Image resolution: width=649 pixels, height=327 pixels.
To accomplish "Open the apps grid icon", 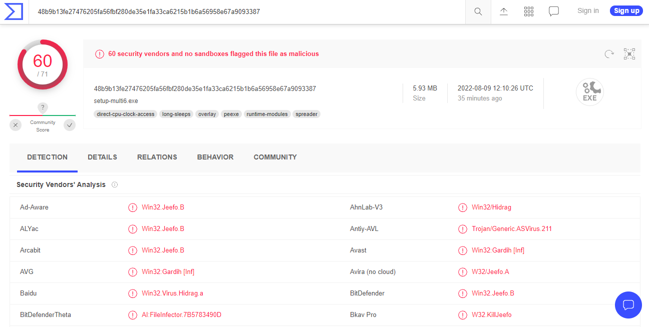I will 529,11.
